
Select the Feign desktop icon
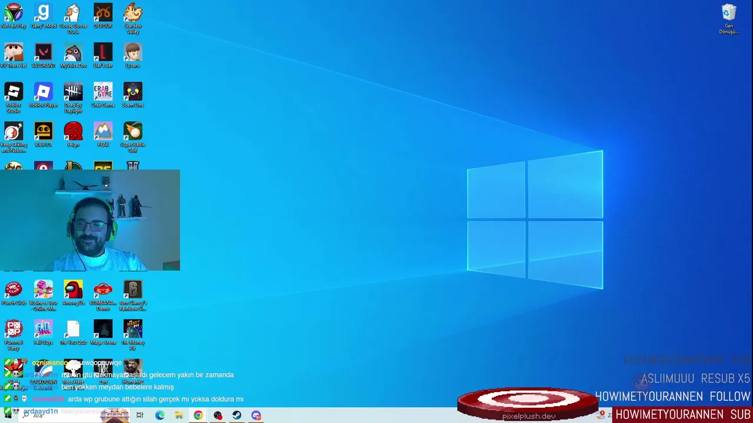pyautogui.click(x=73, y=134)
